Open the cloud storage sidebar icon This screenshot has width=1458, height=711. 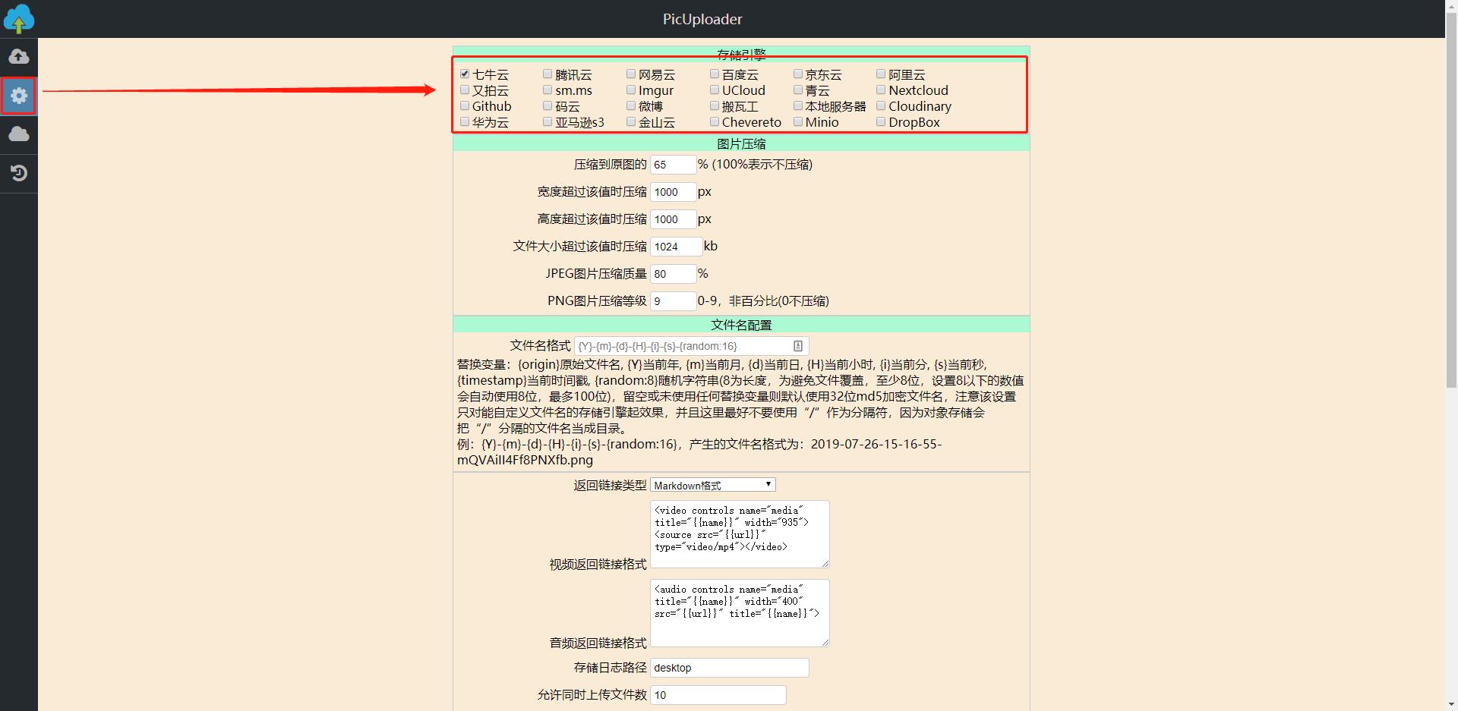[x=19, y=134]
